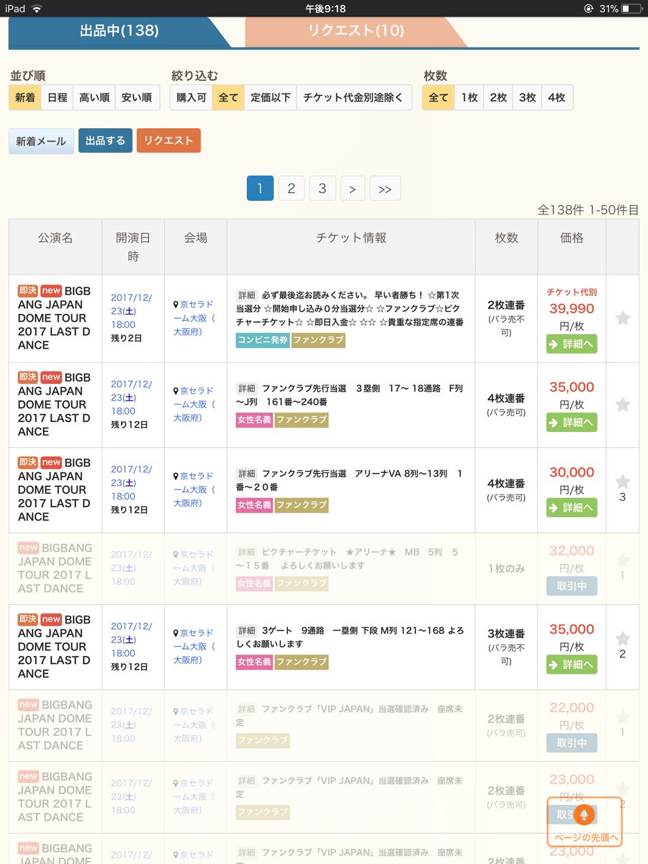Favorite the 39,990 yen listing star
Viewport: 648px width, 864px height.
(623, 318)
